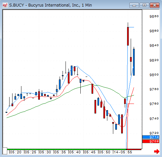
Task: Click the 9820 price axis label
Action: 154,60
